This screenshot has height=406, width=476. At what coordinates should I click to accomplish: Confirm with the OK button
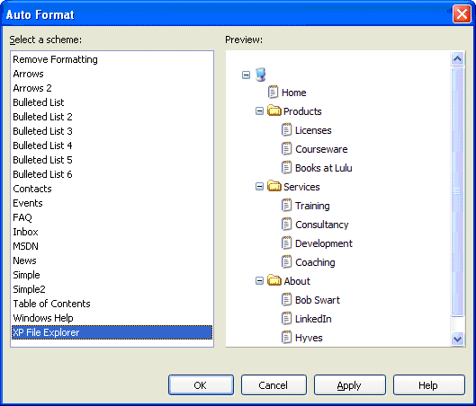point(201,385)
